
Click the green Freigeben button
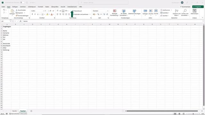(198, 7)
